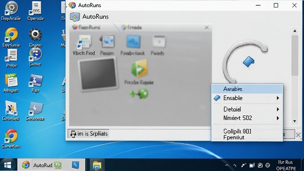Open the GameRute Chrome desktop icon

[11, 138]
